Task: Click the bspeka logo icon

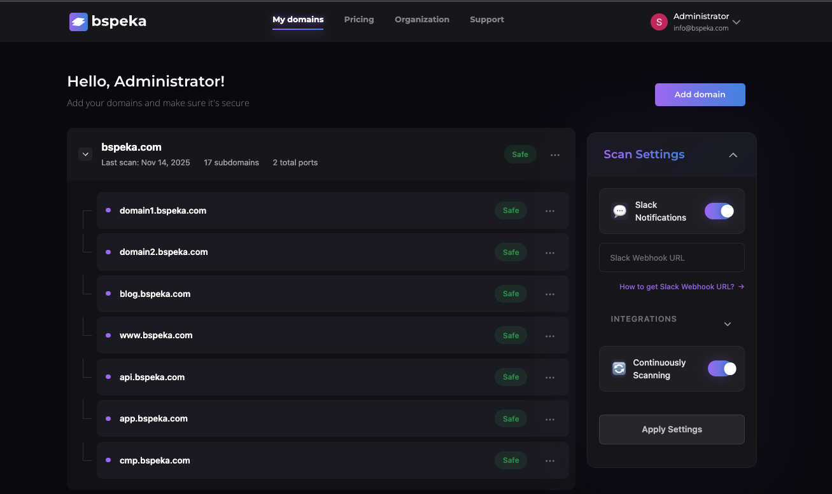Action: [78, 22]
